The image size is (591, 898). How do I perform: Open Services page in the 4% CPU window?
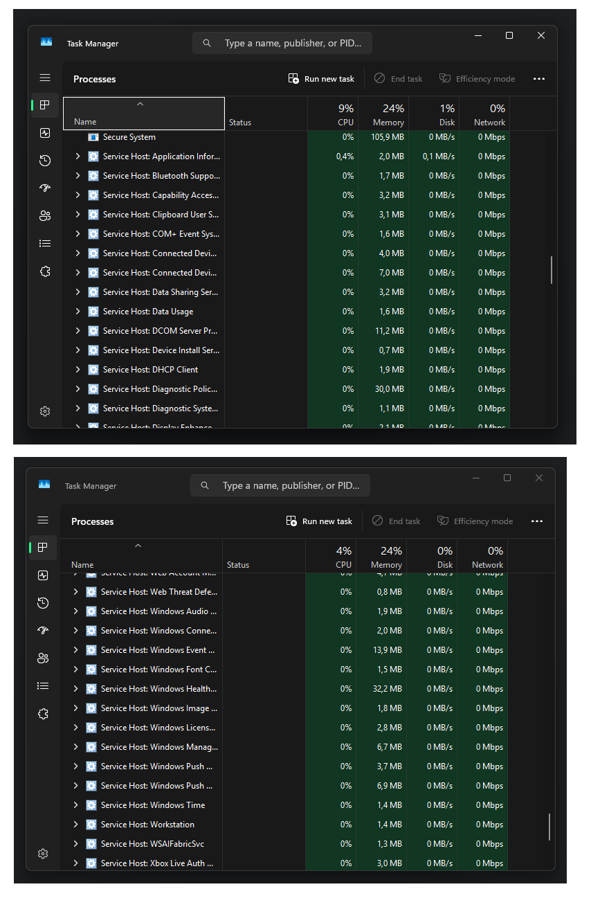(x=43, y=714)
